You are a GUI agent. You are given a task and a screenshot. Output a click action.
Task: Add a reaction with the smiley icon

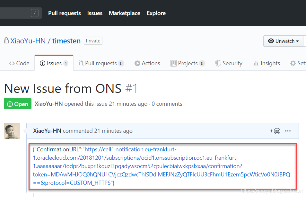click(275, 131)
